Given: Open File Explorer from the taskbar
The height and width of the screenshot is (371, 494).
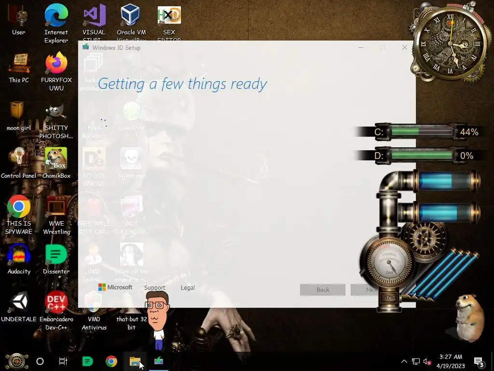Looking at the screenshot, I should point(135,361).
